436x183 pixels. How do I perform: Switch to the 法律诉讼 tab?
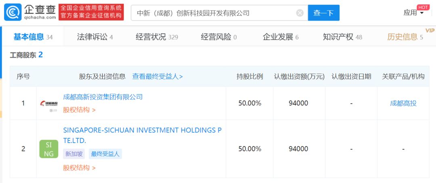[95, 37]
